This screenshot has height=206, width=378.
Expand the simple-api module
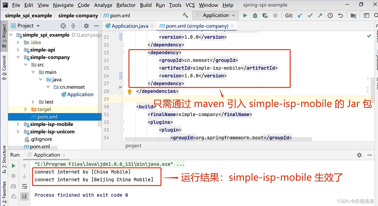[18, 50]
